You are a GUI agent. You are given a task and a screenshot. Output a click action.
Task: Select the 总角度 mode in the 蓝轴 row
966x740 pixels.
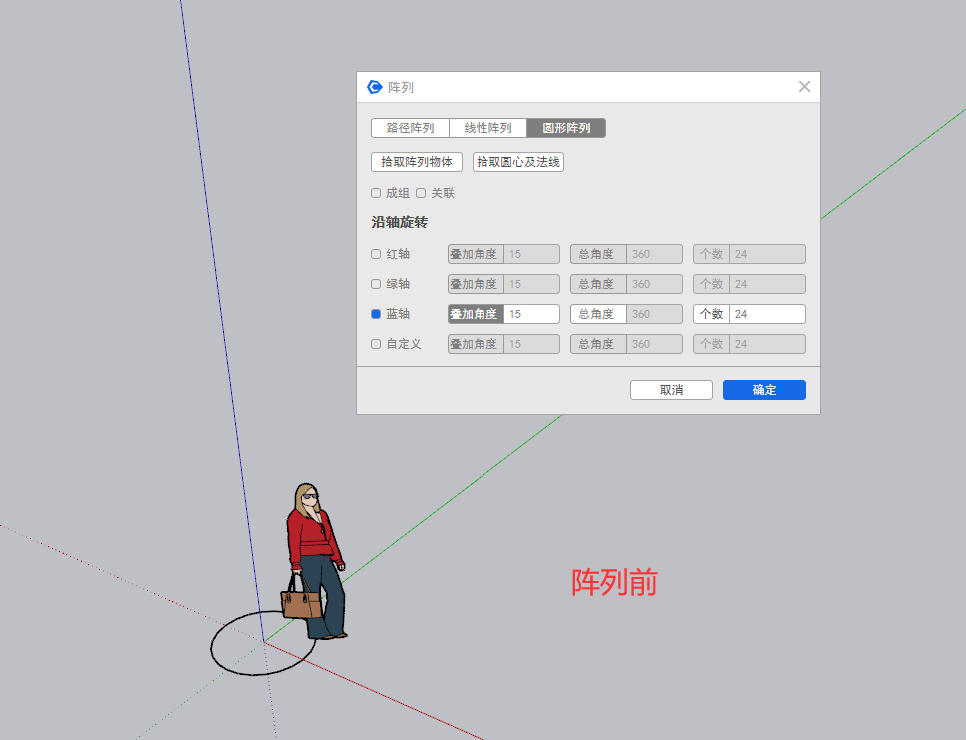click(598, 314)
